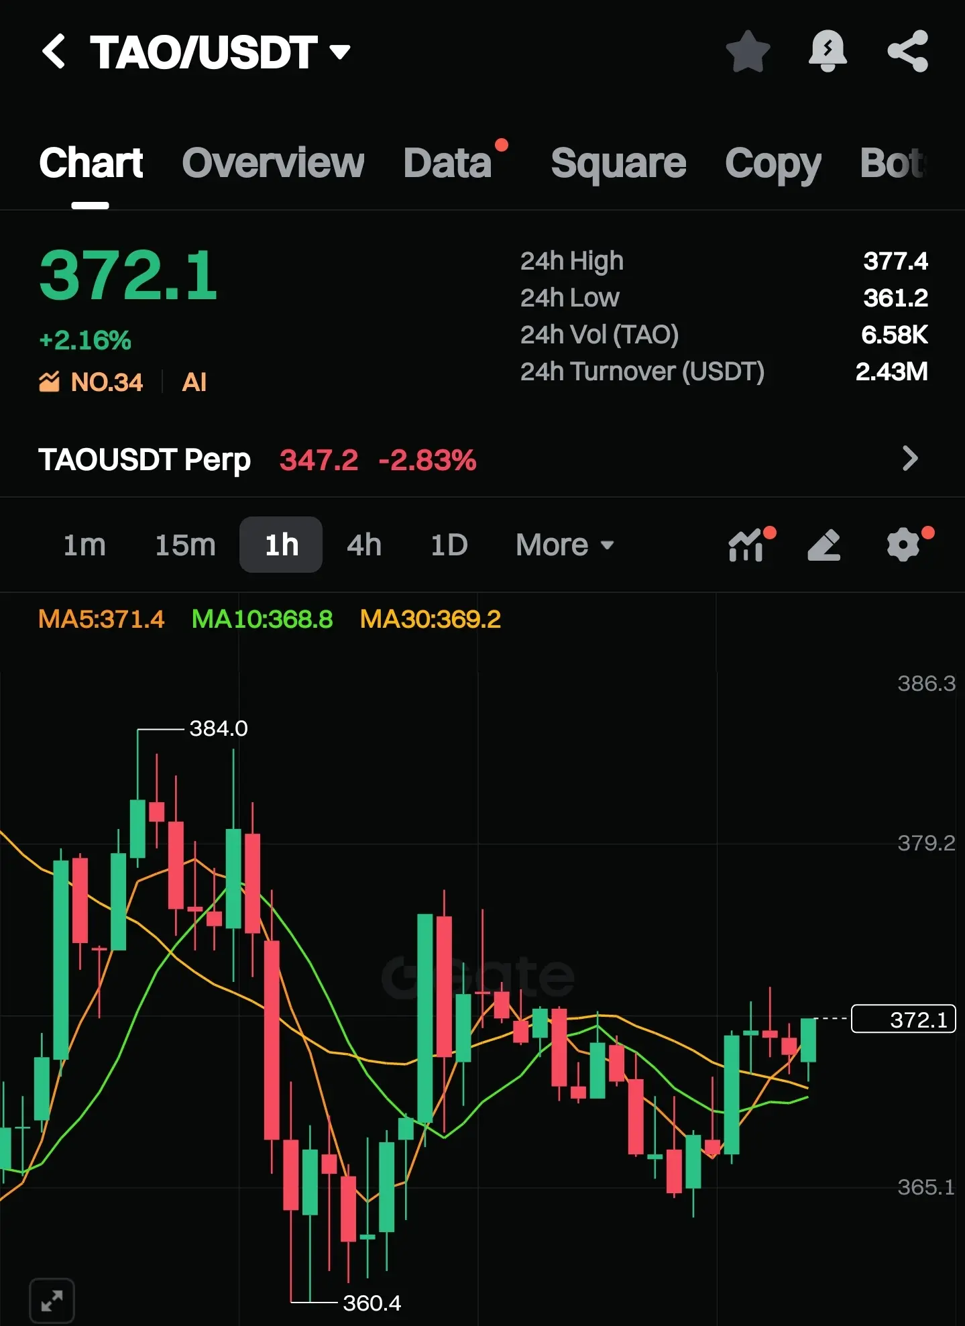Viewport: 965px width, 1326px height.
Task: Open the Square tab
Action: click(618, 163)
